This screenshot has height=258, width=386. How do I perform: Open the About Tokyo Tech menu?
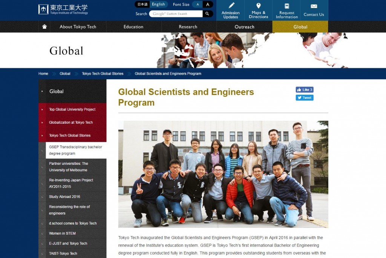[x=78, y=27]
